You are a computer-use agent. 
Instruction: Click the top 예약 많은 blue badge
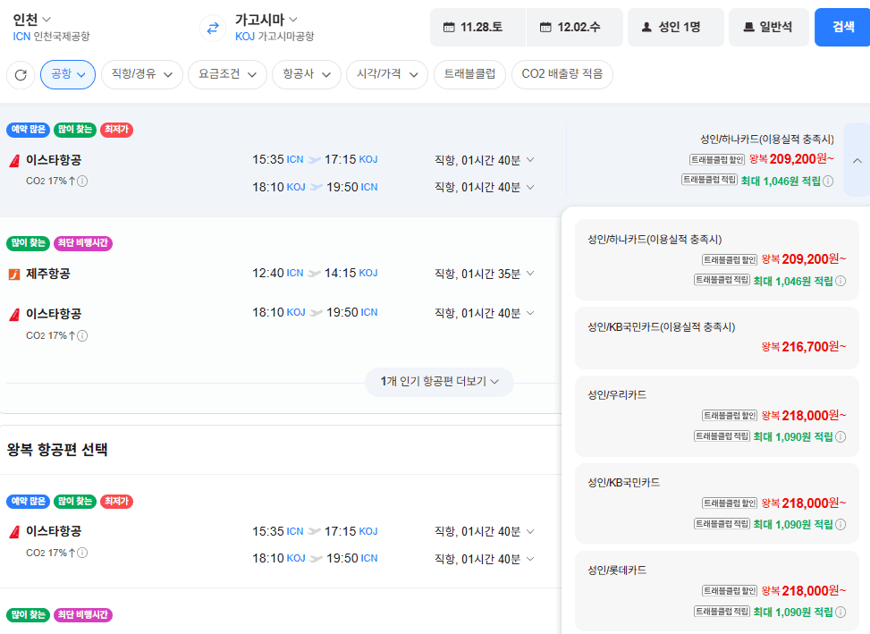29,130
